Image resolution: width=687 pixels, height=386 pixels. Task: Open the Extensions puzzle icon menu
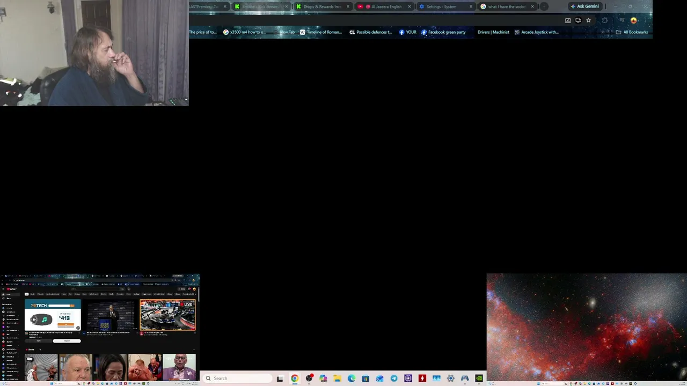(605, 20)
